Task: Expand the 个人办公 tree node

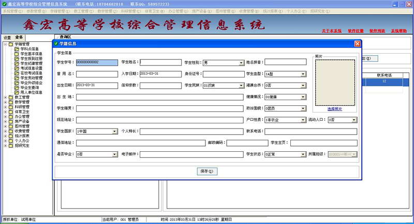Action: (5, 141)
